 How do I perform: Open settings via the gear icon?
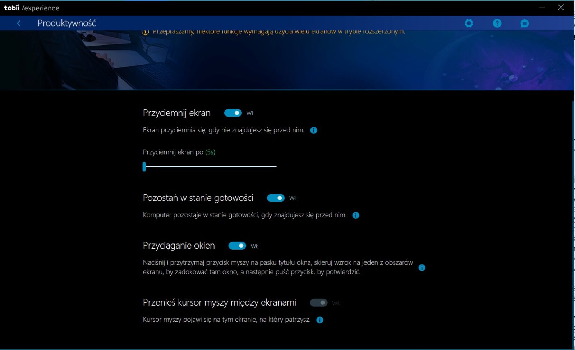469,23
